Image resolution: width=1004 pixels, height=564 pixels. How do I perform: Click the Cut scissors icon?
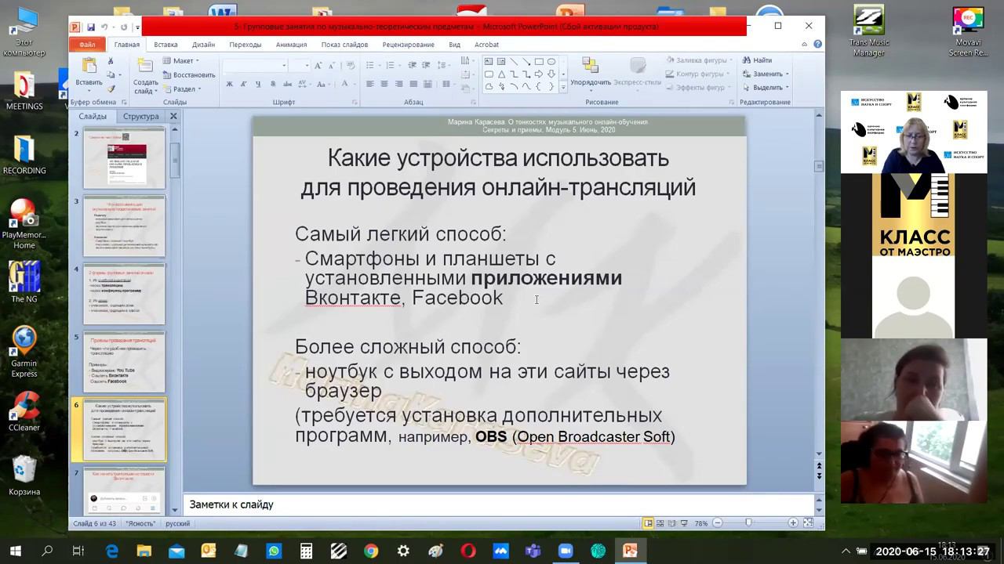(111, 61)
